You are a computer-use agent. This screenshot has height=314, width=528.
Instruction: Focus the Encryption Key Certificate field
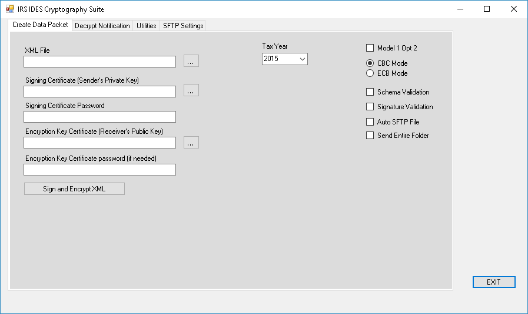[99, 143]
